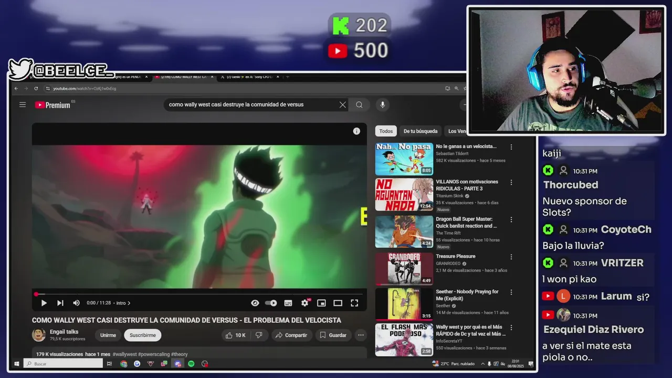Open options for Wally West y por qué
The image size is (672, 378).
[511, 327]
